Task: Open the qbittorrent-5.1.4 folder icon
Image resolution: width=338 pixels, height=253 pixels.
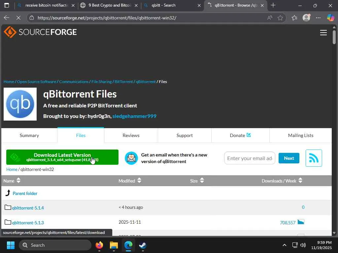Action: click(x=8, y=208)
